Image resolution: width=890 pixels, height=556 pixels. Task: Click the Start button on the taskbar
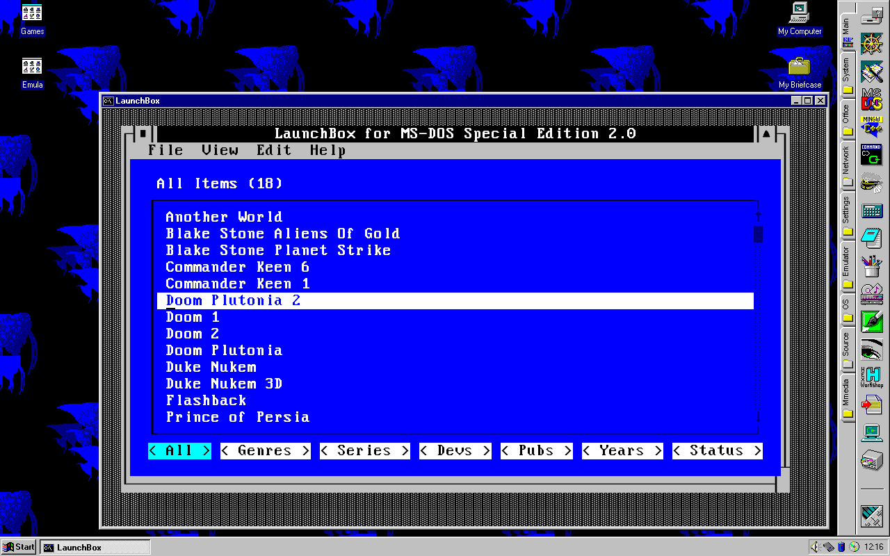click(19, 547)
